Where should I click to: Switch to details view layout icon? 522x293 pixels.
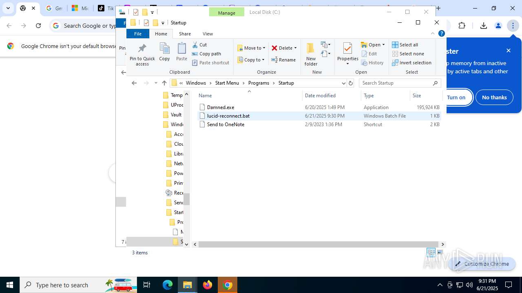point(431,253)
